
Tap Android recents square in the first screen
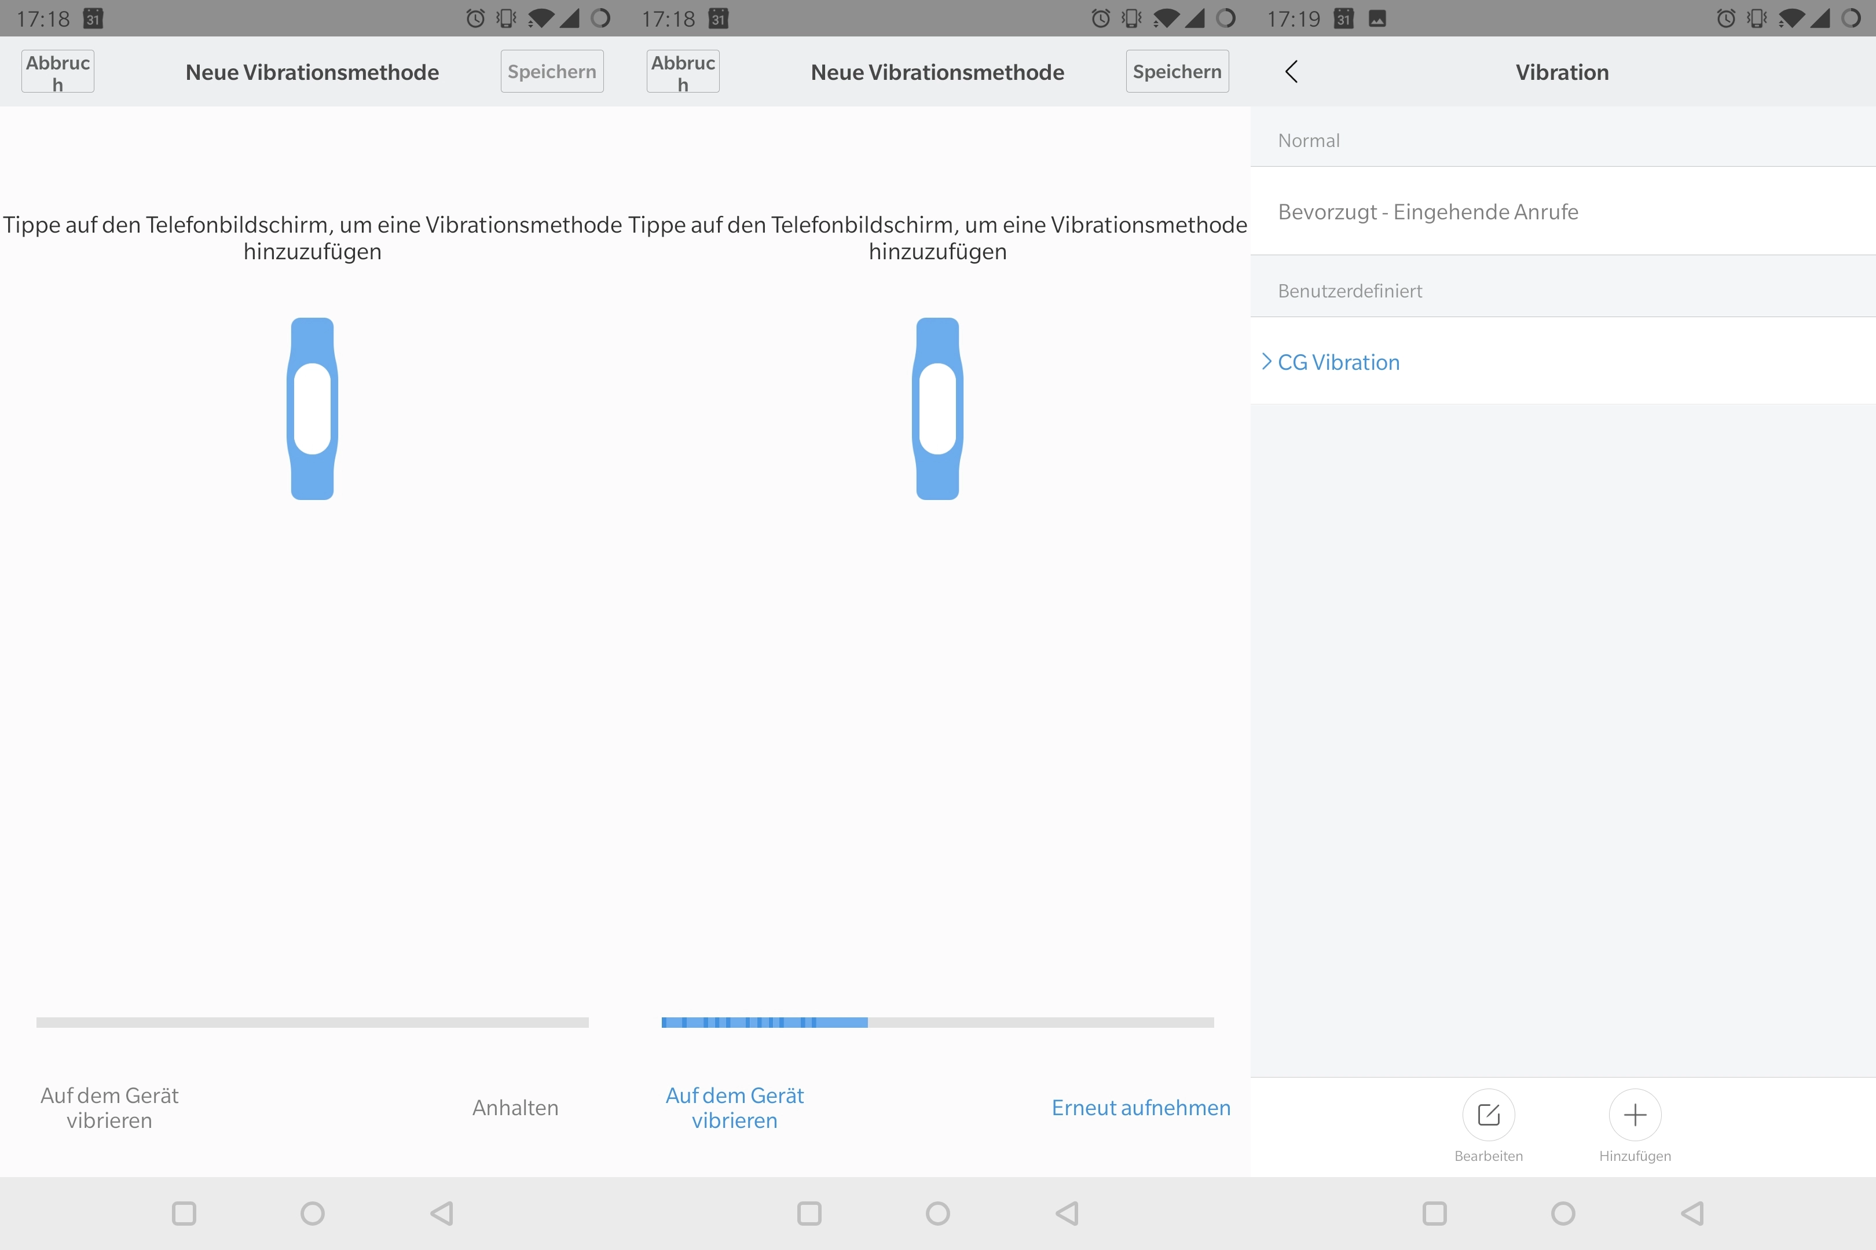(184, 1214)
